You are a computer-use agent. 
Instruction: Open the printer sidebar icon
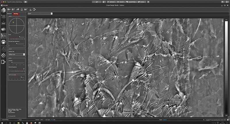(x=3, y=42)
